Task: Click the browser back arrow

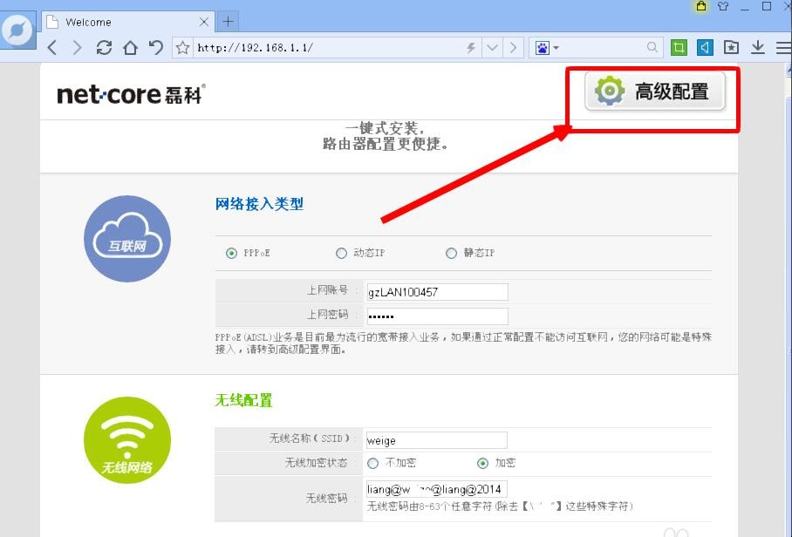Action: coord(52,48)
